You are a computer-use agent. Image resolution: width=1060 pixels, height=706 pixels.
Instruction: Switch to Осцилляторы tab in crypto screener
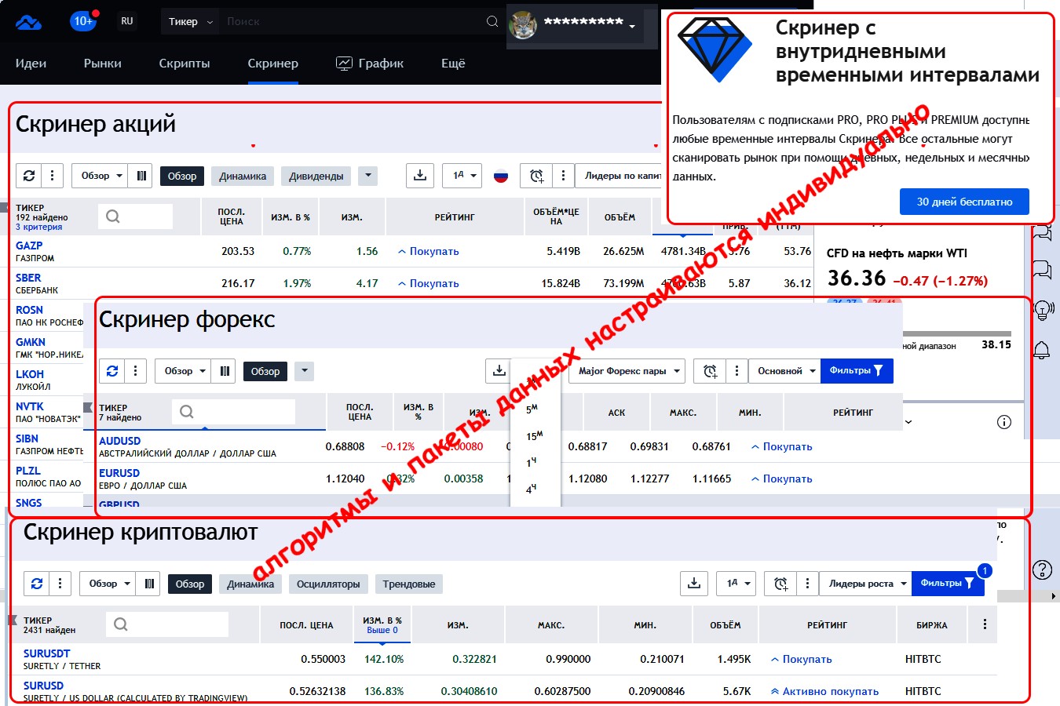pyautogui.click(x=328, y=584)
